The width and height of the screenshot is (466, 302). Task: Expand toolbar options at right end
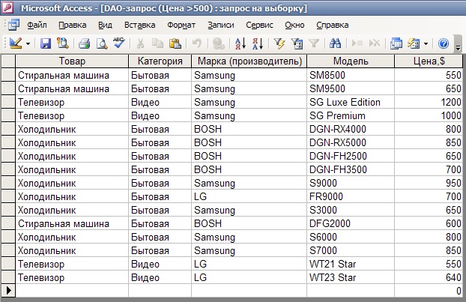[458, 44]
